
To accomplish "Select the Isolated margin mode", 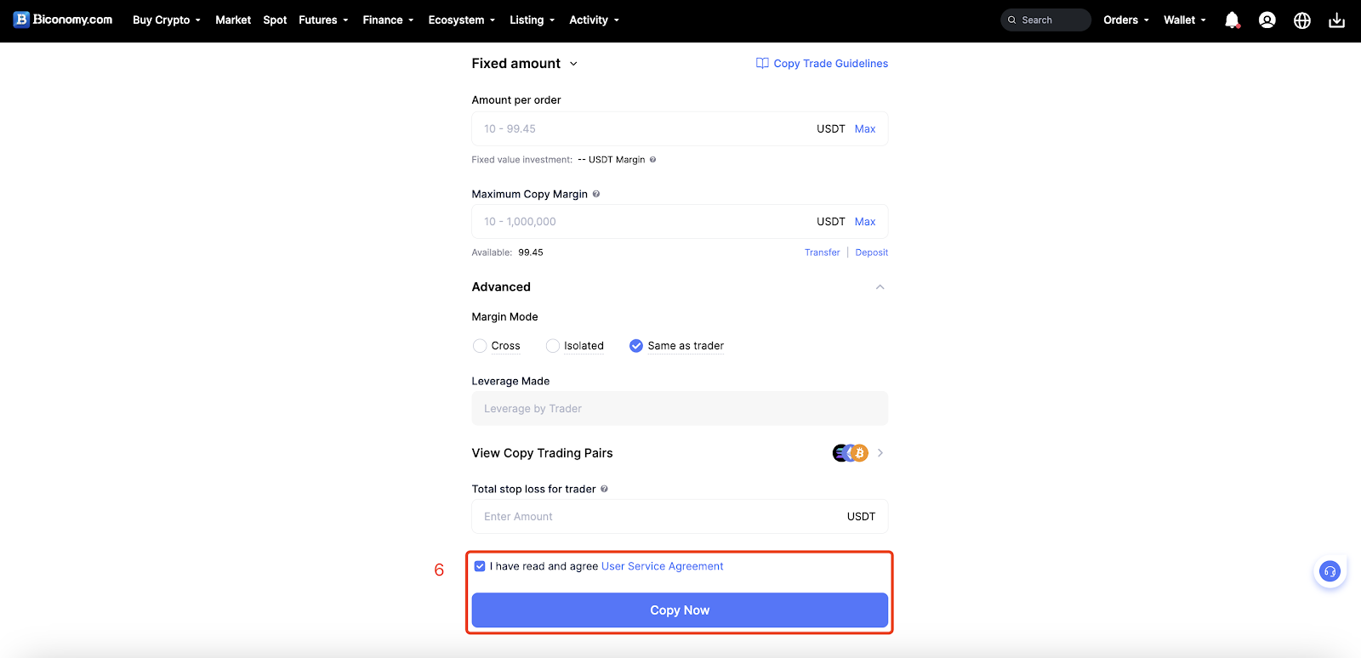I will coord(553,346).
